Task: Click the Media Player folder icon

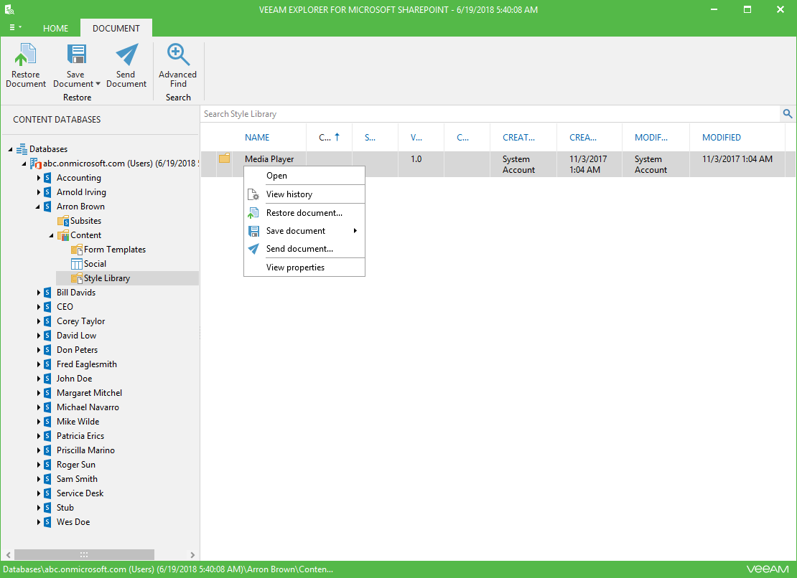Action: [224, 158]
